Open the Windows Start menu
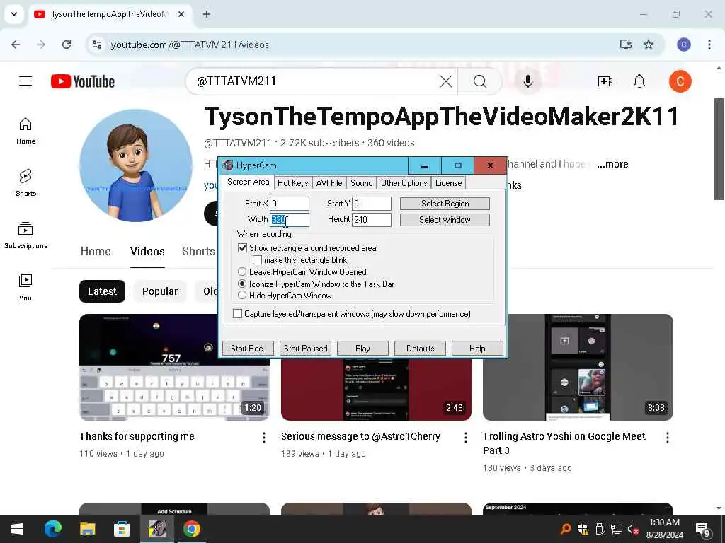This screenshot has height=543, width=725. tap(17, 529)
